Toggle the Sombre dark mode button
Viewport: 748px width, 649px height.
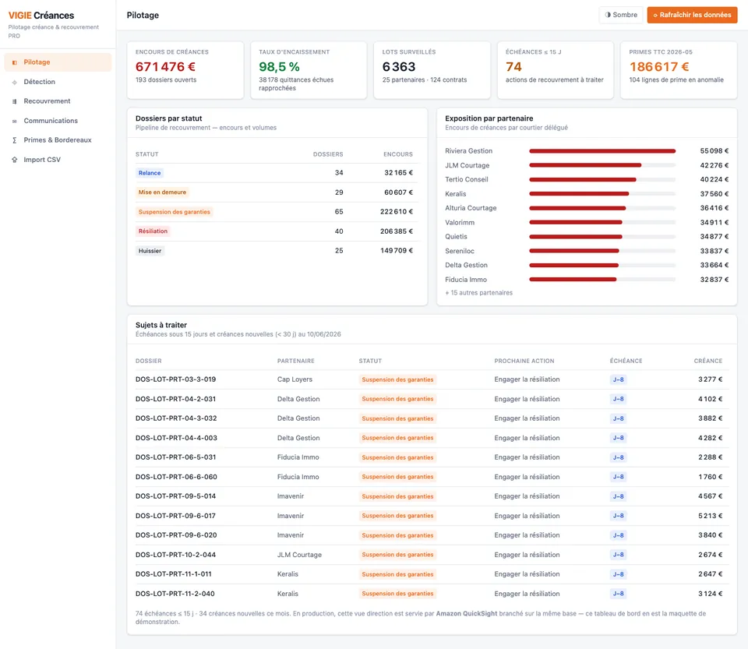click(621, 15)
